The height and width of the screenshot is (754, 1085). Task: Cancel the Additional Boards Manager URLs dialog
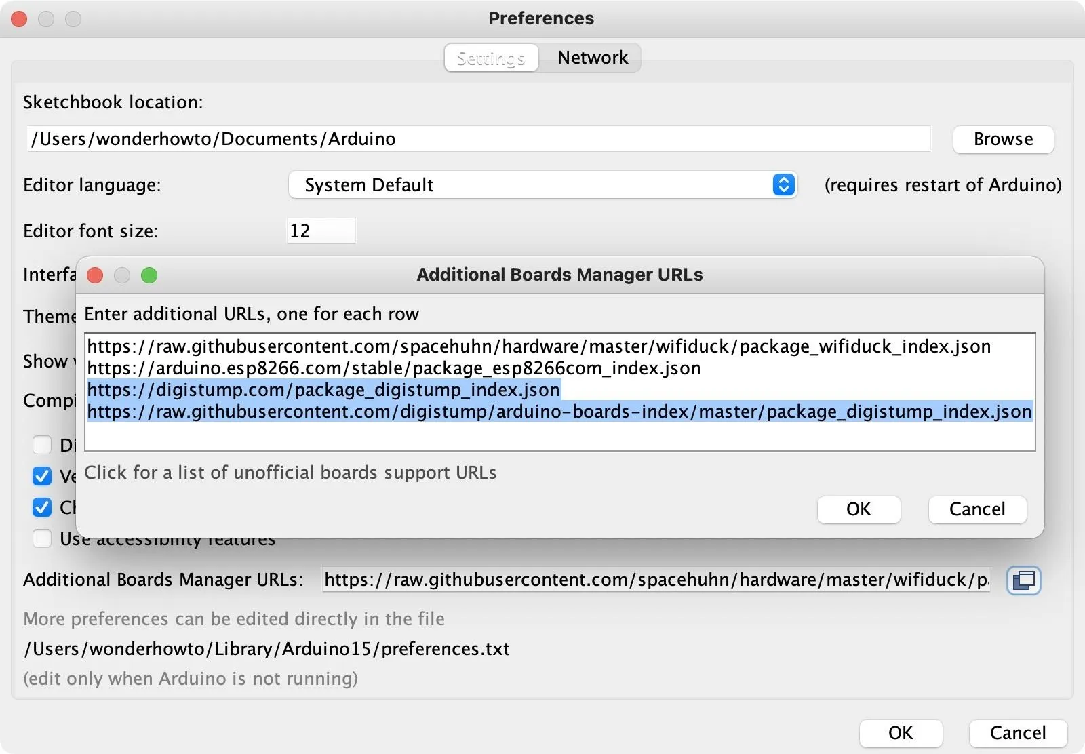(x=977, y=509)
